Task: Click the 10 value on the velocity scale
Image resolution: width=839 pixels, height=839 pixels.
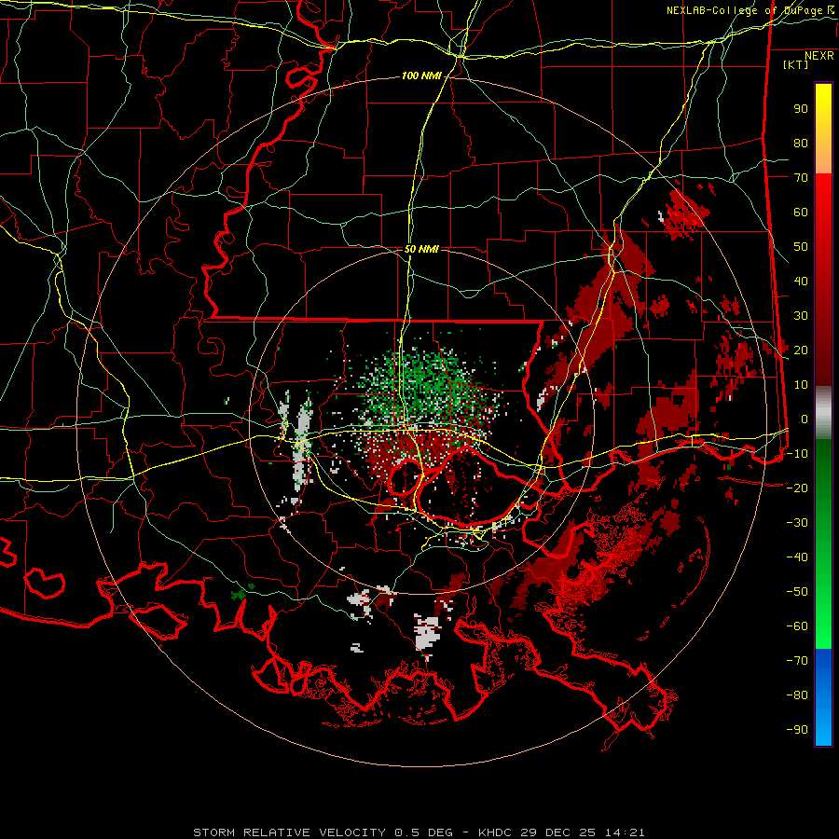Action: pos(801,385)
